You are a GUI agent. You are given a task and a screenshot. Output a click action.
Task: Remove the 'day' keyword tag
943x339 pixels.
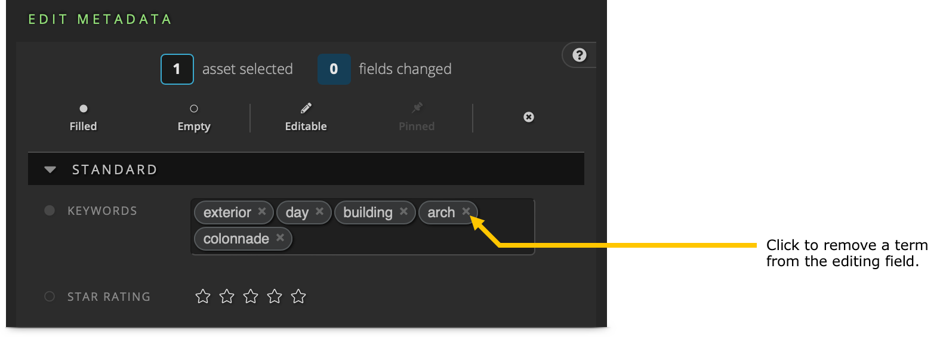pos(319,211)
